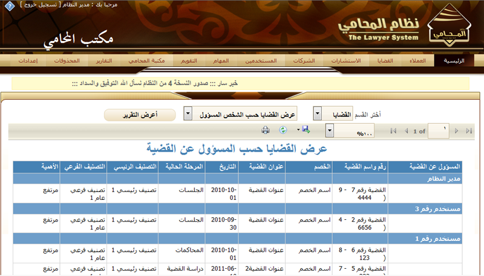The image size is (484, 276).
Task: Open the التقويم calendar tab
Action: (189, 60)
